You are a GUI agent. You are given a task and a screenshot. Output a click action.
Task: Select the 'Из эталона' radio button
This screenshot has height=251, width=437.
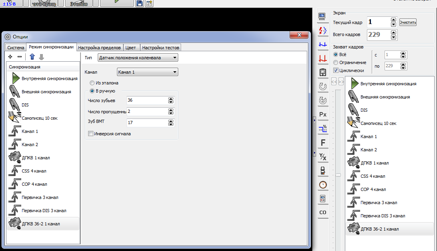(x=92, y=83)
